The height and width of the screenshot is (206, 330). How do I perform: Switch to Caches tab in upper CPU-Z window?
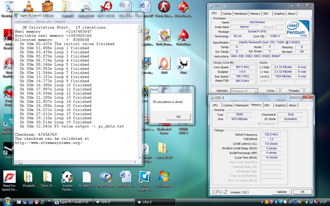click(x=227, y=14)
